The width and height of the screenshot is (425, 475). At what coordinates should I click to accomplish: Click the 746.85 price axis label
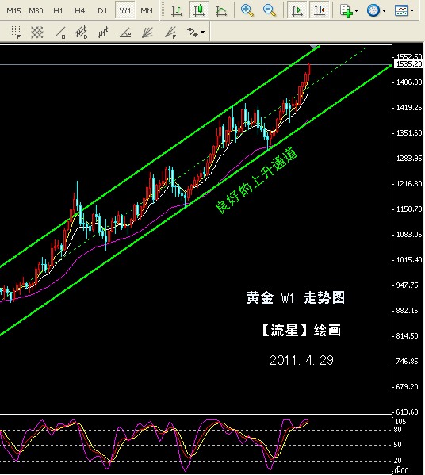click(407, 362)
